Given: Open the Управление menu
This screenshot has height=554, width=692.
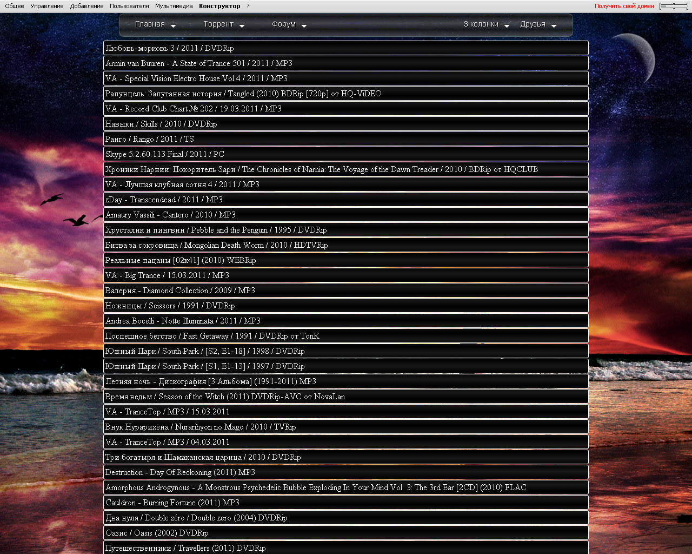Looking at the screenshot, I should point(47,6).
